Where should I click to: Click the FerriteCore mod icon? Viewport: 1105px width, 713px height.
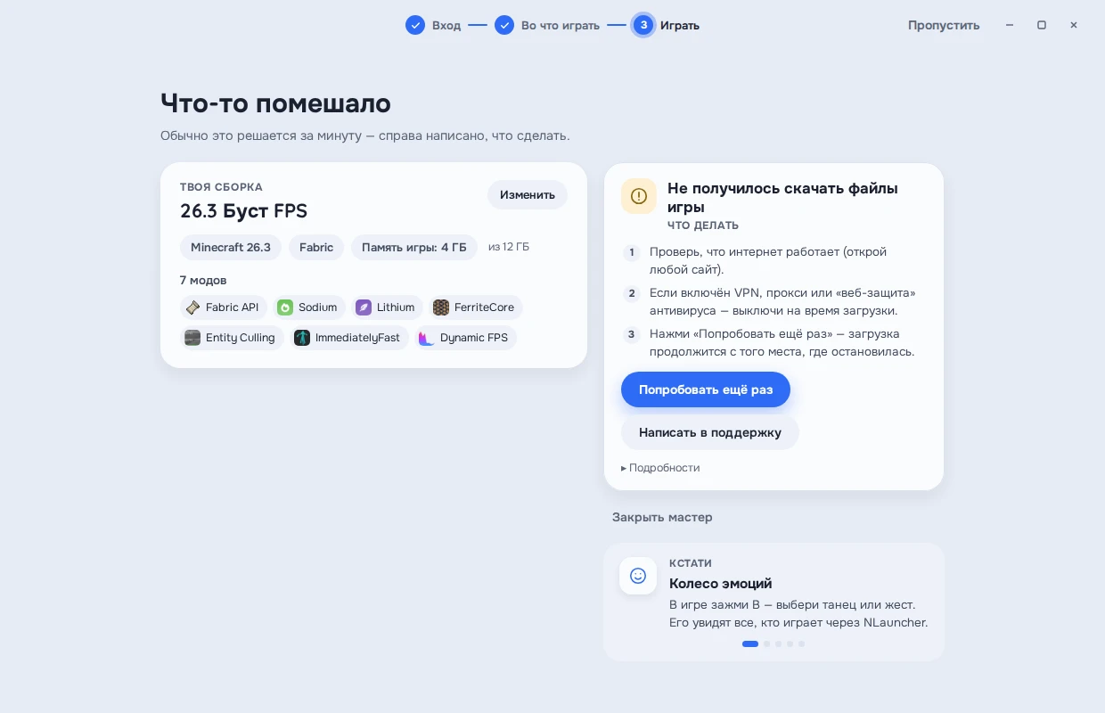pyautogui.click(x=441, y=307)
